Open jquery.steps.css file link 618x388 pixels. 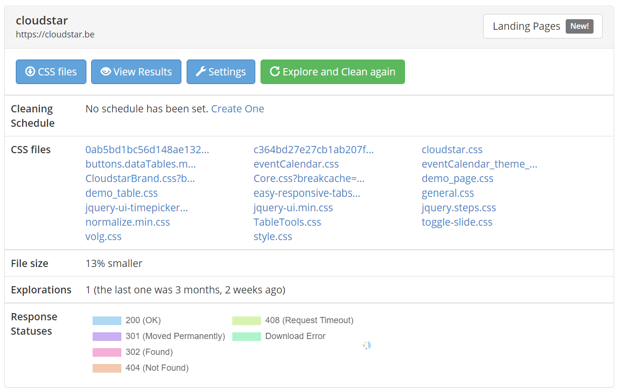coord(459,208)
